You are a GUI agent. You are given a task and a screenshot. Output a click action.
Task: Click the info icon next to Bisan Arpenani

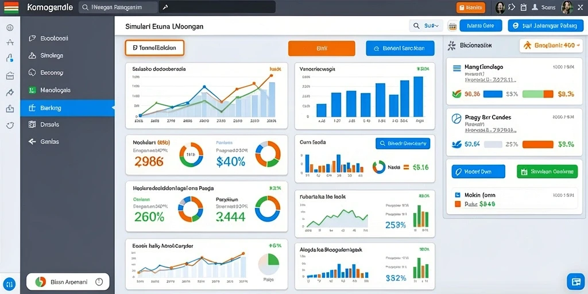pos(99,281)
